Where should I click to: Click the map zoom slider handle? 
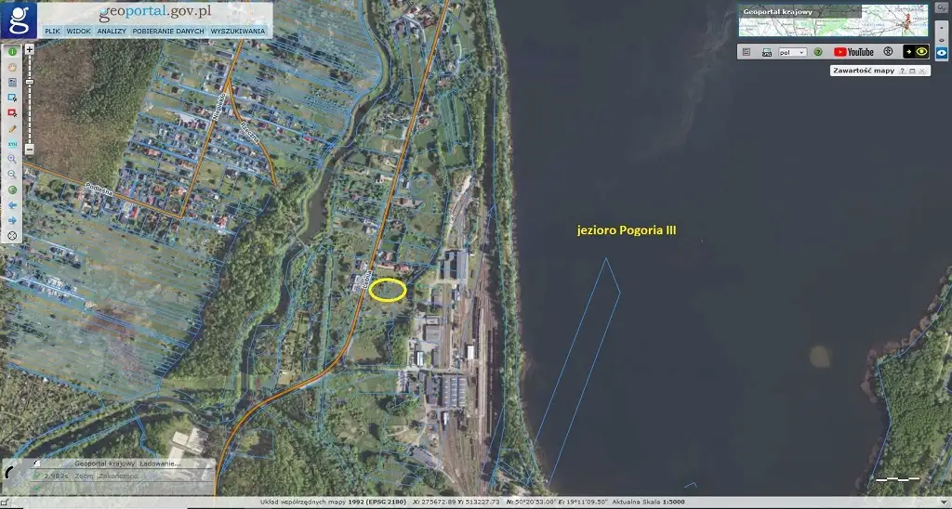30,82
